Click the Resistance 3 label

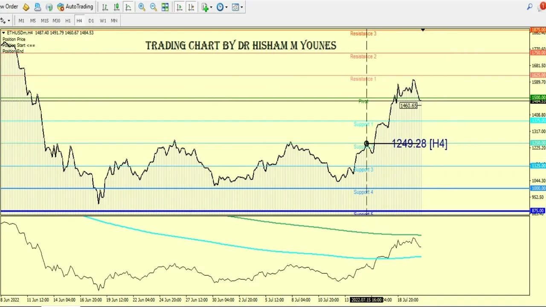click(363, 34)
